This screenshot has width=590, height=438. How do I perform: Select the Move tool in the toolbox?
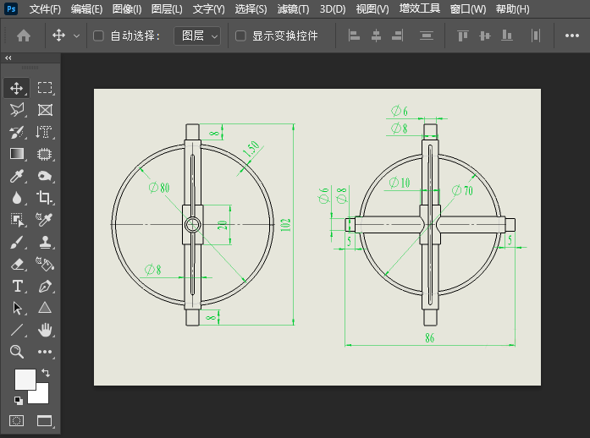(x=17, y=88)
